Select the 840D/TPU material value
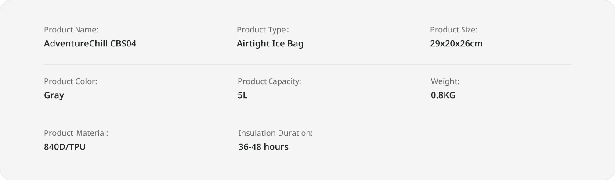The image size is (615, 180). pyautogui.click(x=65, y=147)
